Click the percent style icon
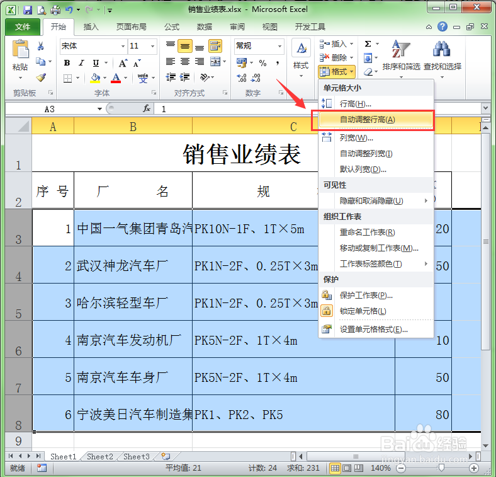The width and height of the screenshot is (496, 477). (x=262, y=63)
